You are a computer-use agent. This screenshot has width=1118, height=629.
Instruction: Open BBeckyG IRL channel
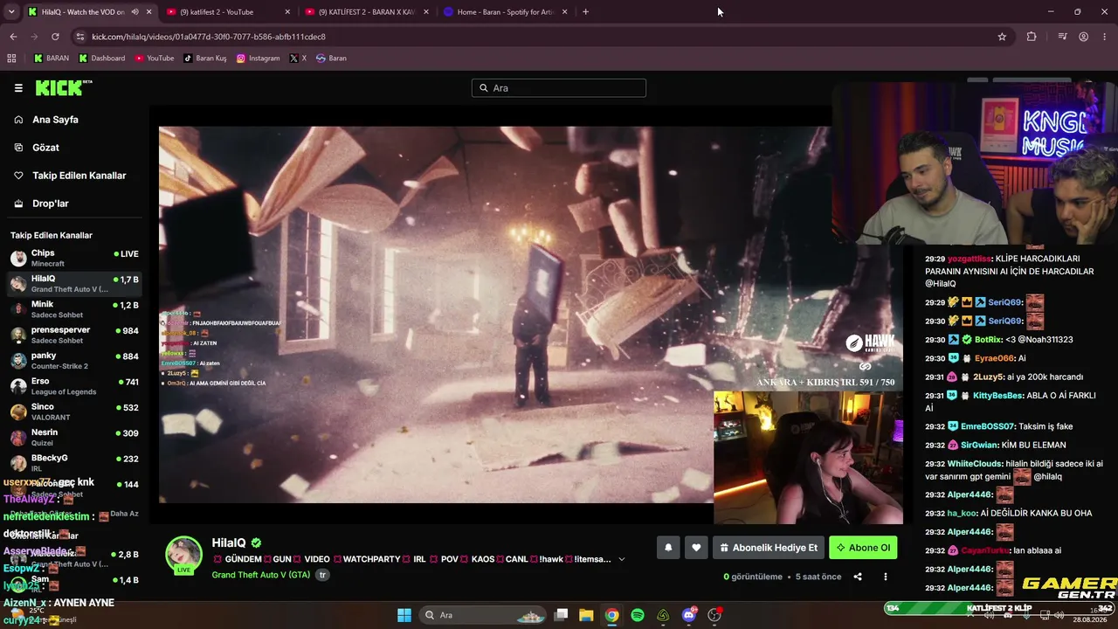pyautogui.click(x=74, y=462)
